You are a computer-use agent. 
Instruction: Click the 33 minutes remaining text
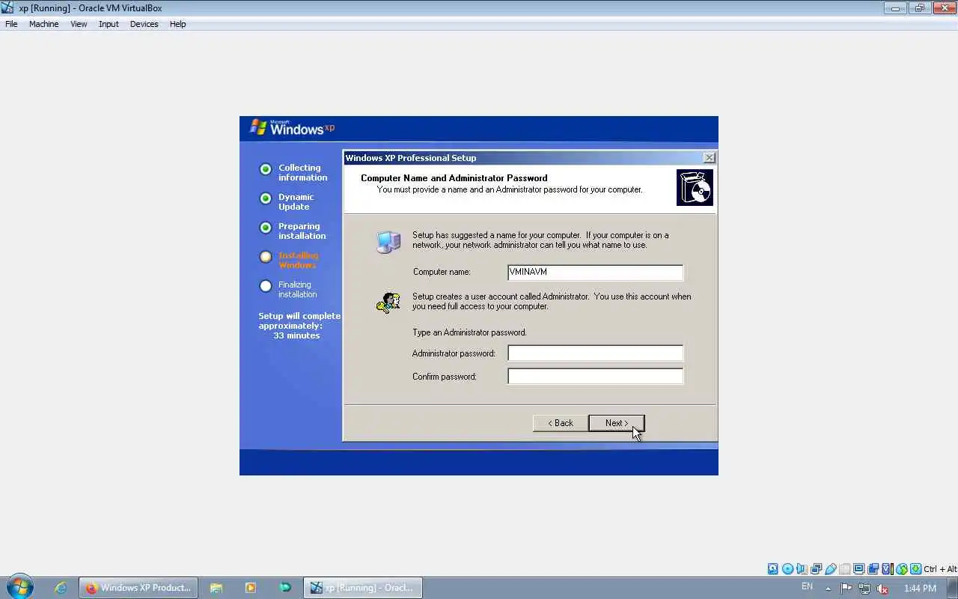(296, 335)
